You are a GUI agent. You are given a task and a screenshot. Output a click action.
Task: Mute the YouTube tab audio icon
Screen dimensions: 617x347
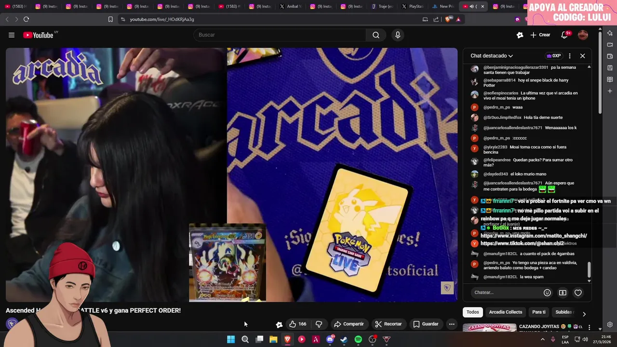[x=471, y=6]
